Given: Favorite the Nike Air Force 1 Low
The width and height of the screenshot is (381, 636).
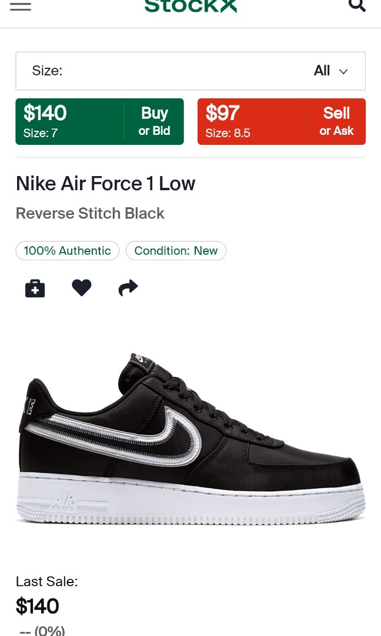Looking at the screenshot, I should 81,288.
